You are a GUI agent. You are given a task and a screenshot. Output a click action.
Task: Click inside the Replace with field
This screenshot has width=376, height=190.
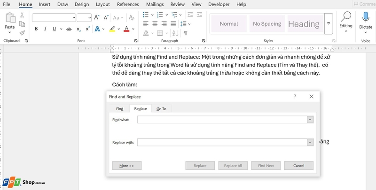point(222,142)
